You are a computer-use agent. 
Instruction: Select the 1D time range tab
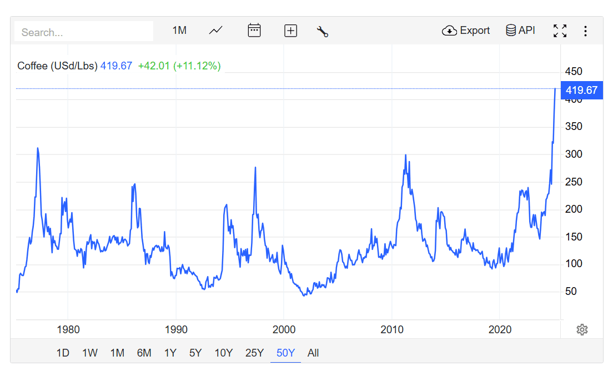point(63,353)
